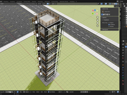Open the snapping options dropdown
The height and width of the screenshot is (95, 127).
50,4
